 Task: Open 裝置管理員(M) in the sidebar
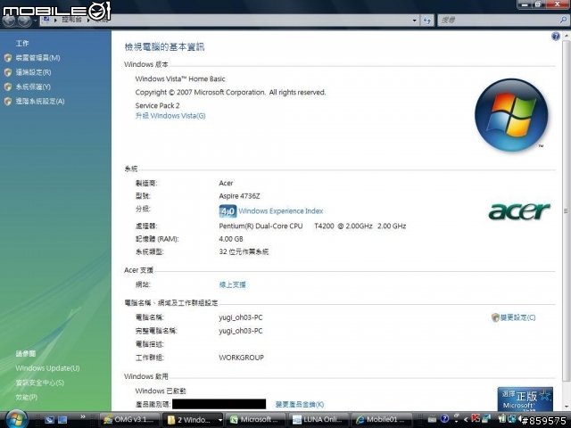37,58
